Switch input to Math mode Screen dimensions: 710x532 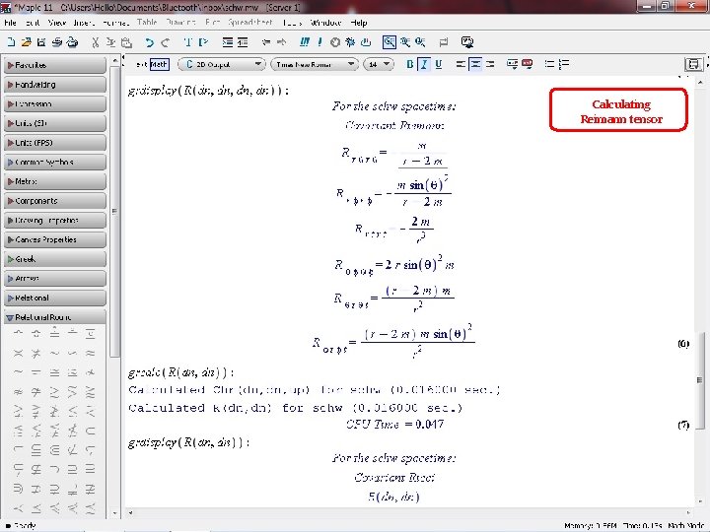point(159,65)
